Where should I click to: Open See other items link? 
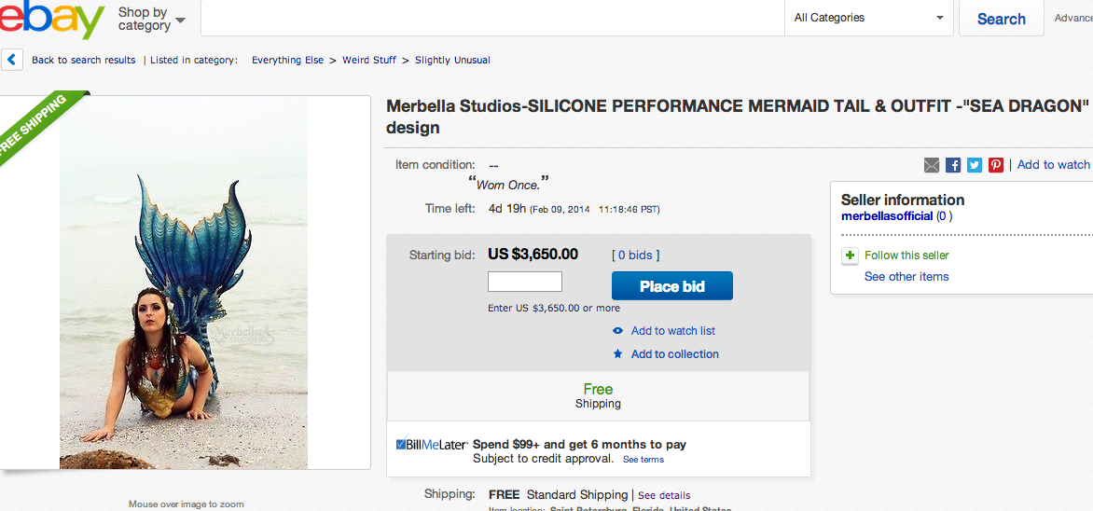coord(906,277)
